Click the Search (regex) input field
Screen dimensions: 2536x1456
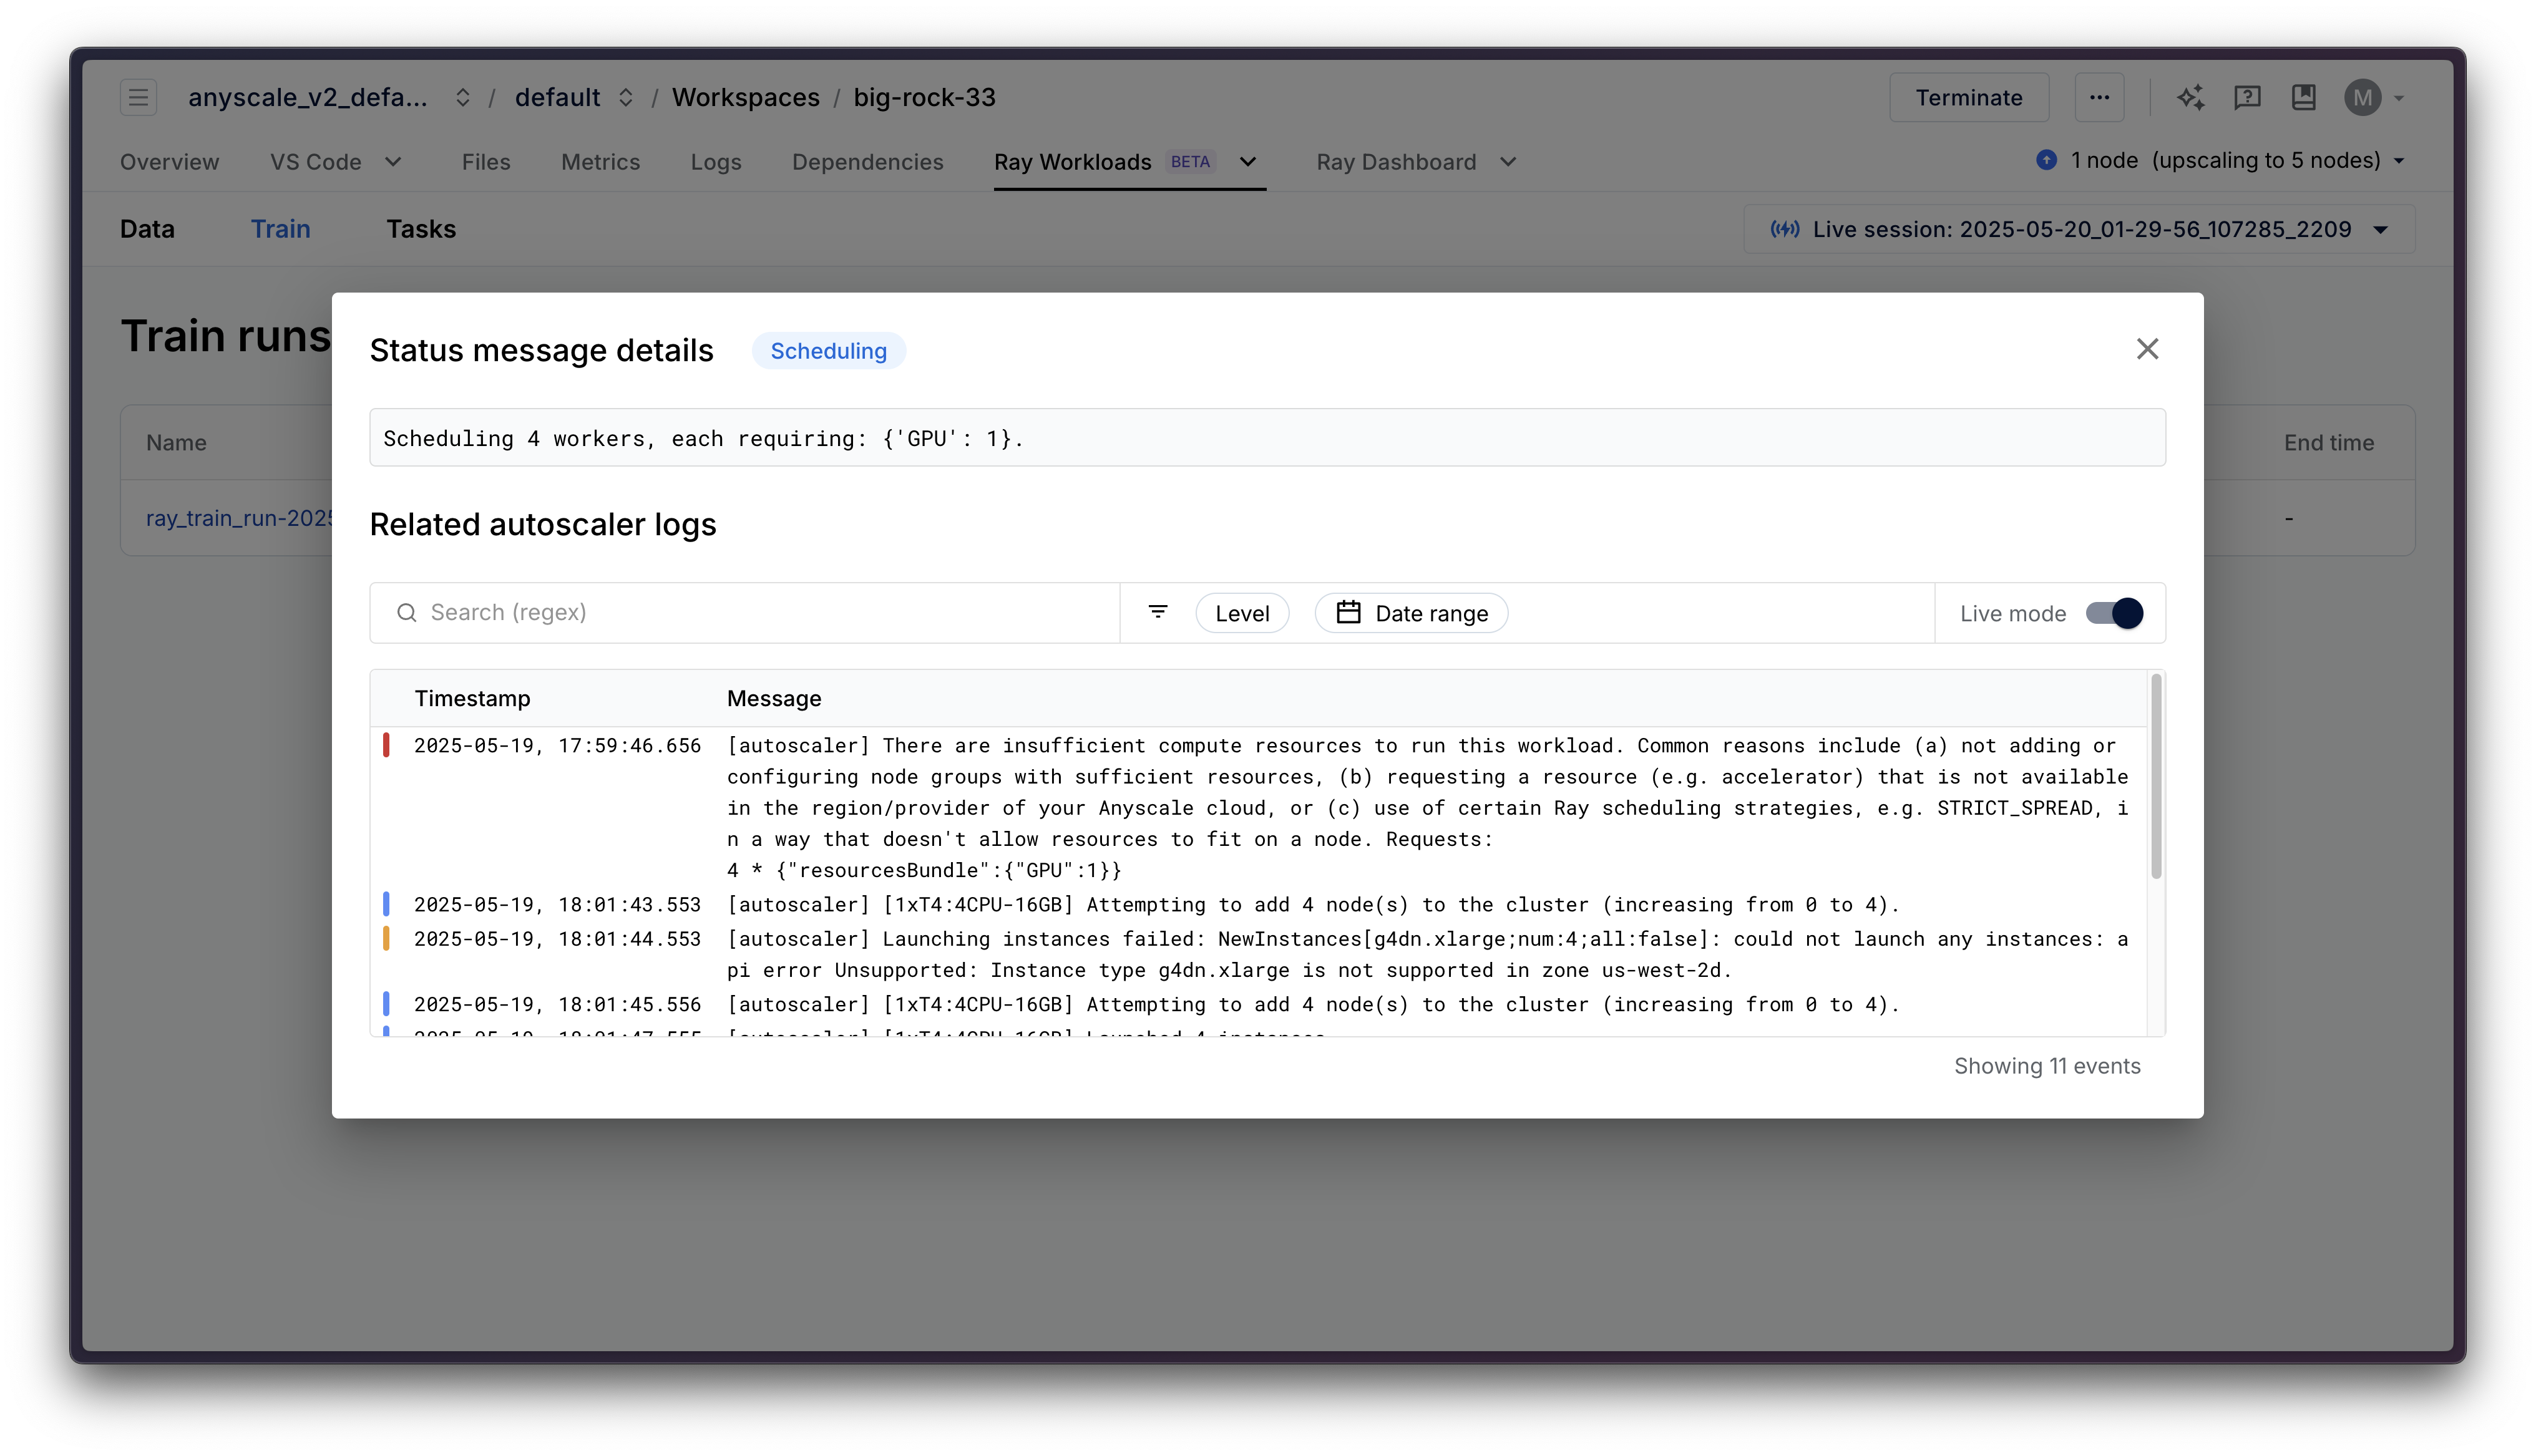tap(760, 612)
